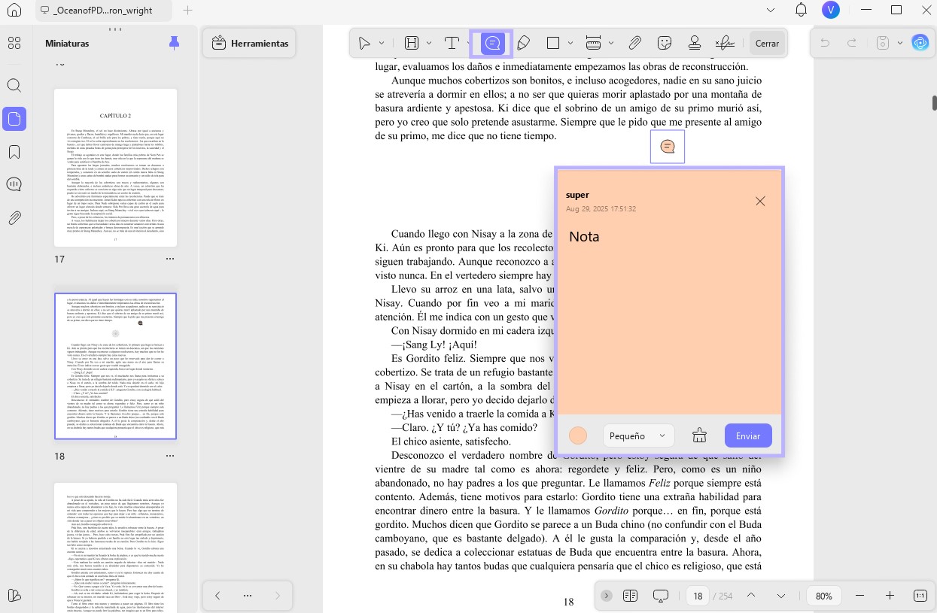The image size is (937, 613).
Task: Open search in the left sidebar
Action: click(14, 85)
